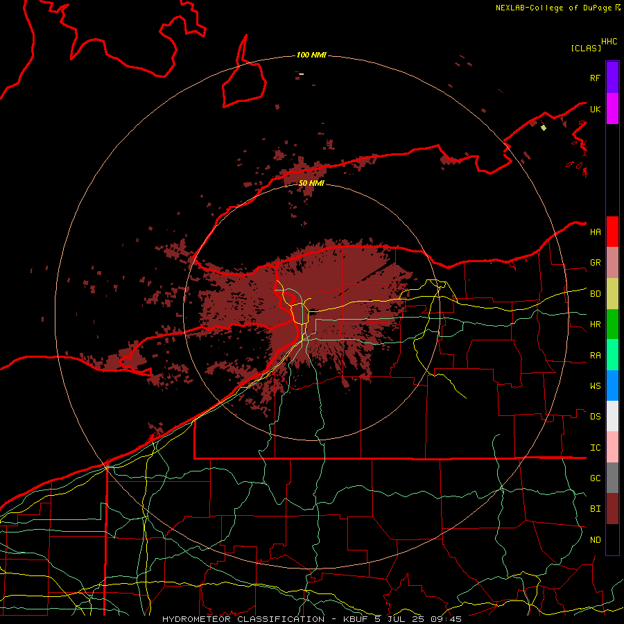Click the RF purple legend swatch

click(612, 78)
